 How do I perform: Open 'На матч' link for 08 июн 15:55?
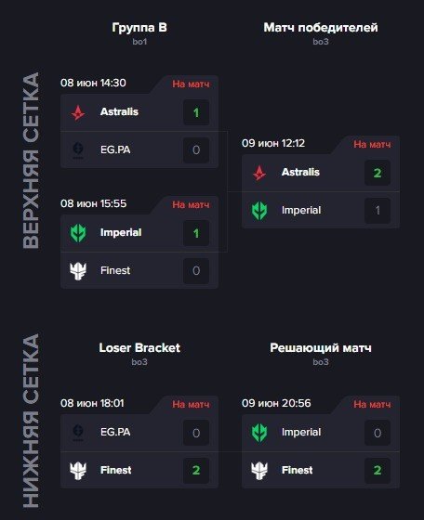(191, 204)
